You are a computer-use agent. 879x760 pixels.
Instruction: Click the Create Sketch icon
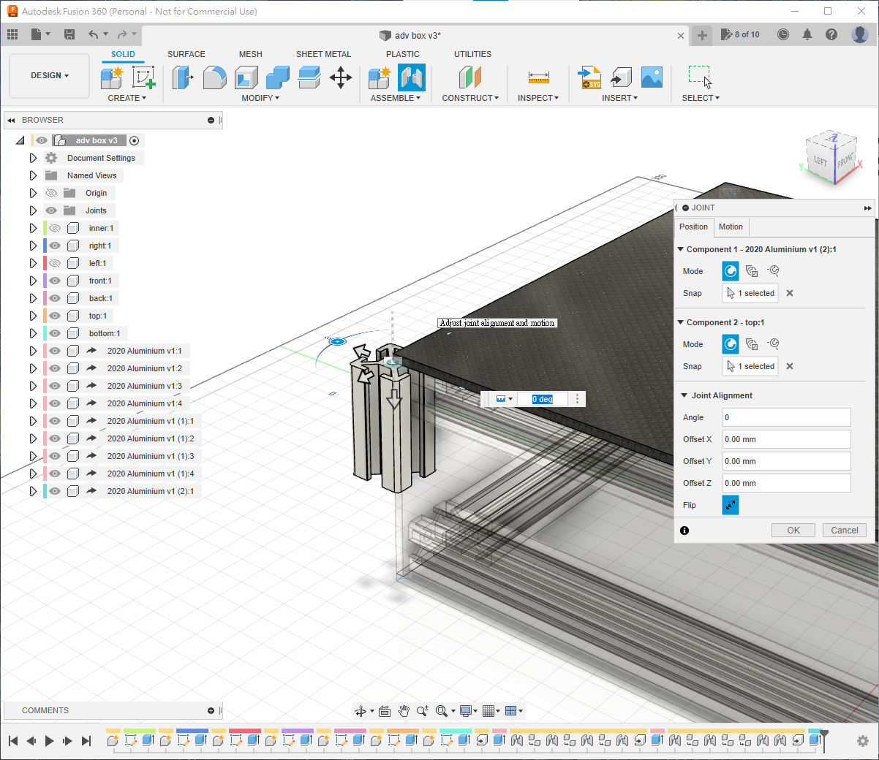click(x=143, y=77)
